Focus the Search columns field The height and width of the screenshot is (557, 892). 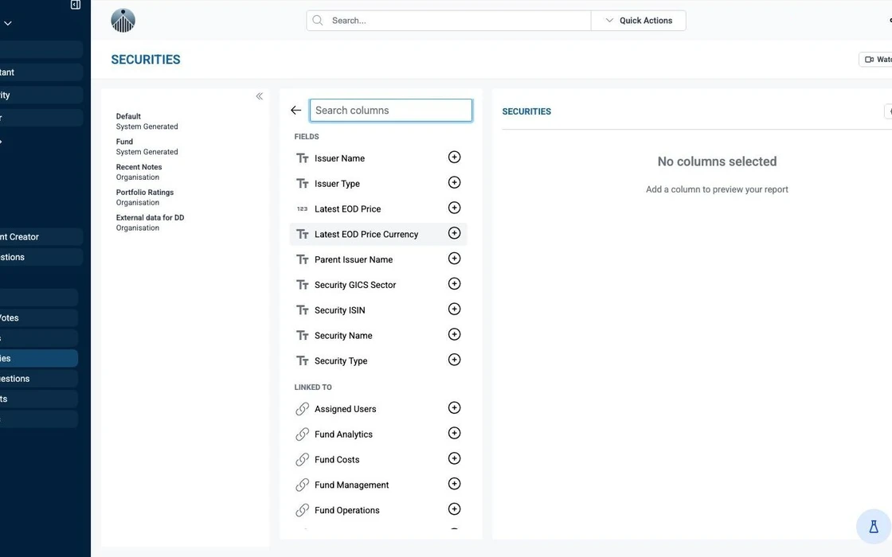click(x=391, y=111)
